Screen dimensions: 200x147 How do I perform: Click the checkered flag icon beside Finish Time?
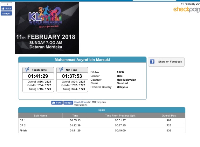tap(27, 70)
